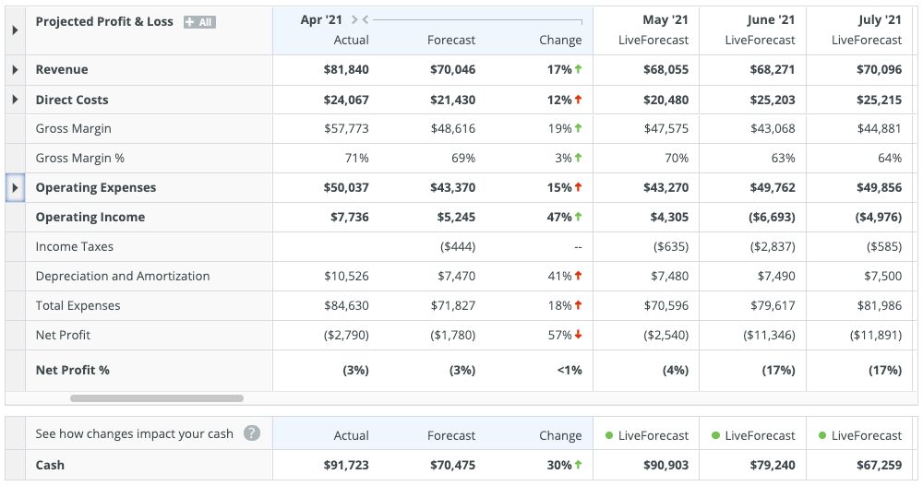Click the Apr '21 Forecast column header
This screenshot has width=923, height=486.
pyautogui.click(x=451, y=41)
